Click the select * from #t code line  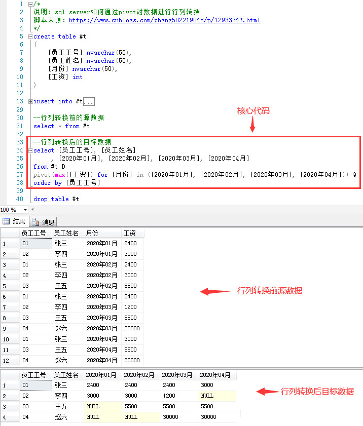click(61, 126)
